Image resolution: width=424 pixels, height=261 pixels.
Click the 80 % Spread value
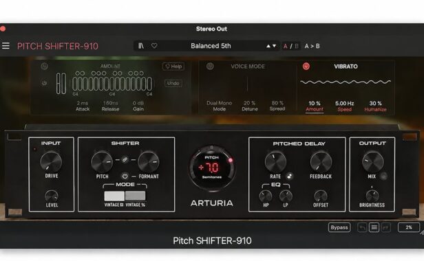coord(277,103)
